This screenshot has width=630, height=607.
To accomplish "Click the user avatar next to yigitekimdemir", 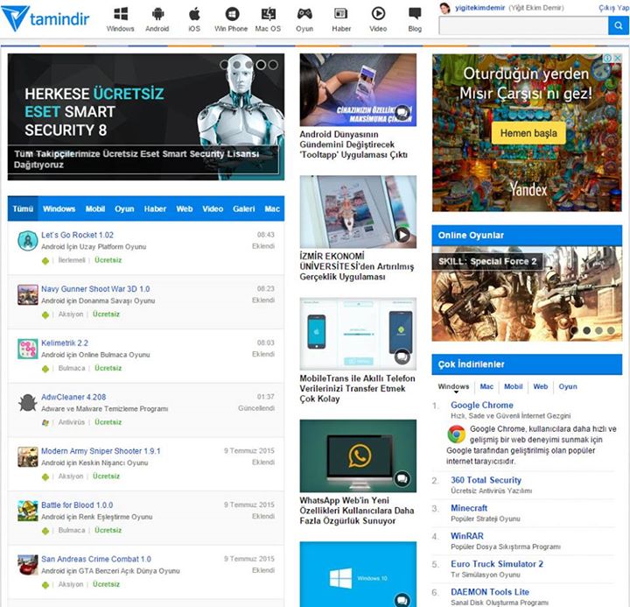I will (444, 8).
